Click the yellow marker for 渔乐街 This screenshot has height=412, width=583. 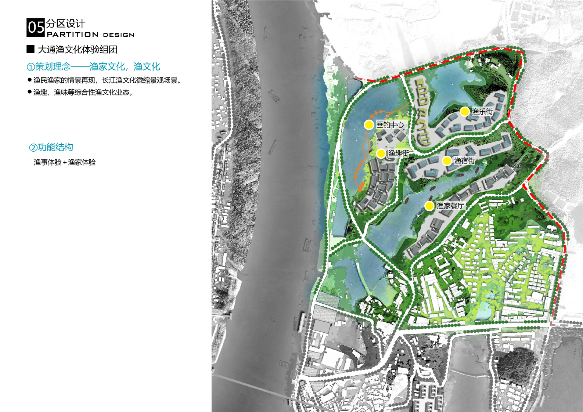[x=465, y=112]
